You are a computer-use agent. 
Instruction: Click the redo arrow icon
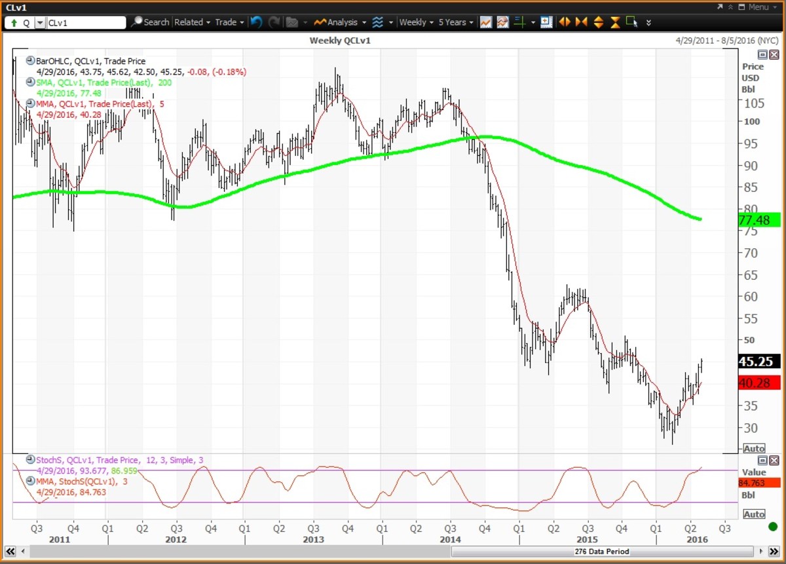coord(273,22)
